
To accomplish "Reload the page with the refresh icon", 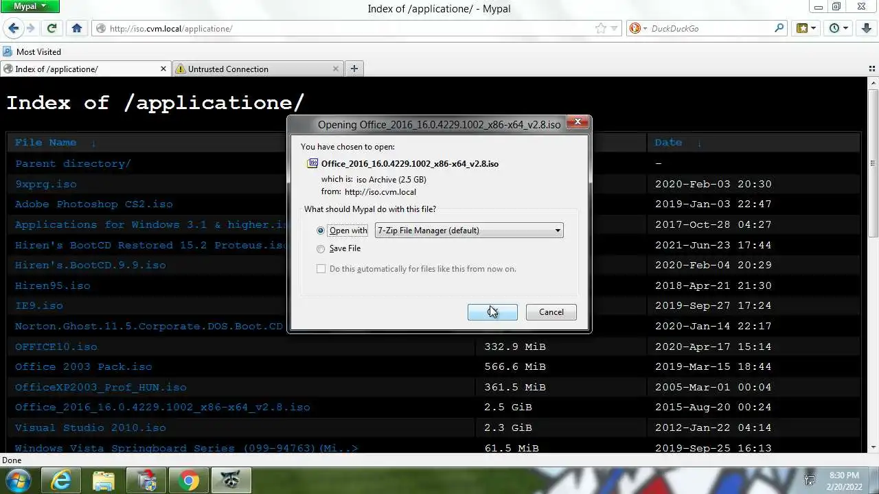I will pyautogui.click(x=52, y=28).
